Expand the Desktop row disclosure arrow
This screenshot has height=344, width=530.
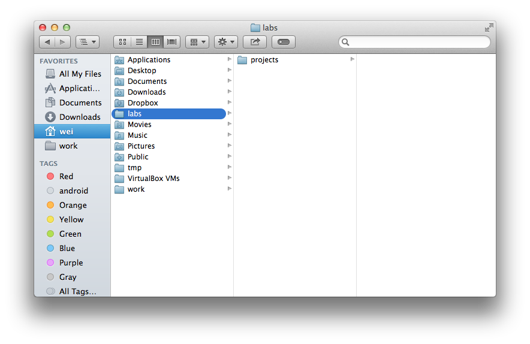(230, 70)
